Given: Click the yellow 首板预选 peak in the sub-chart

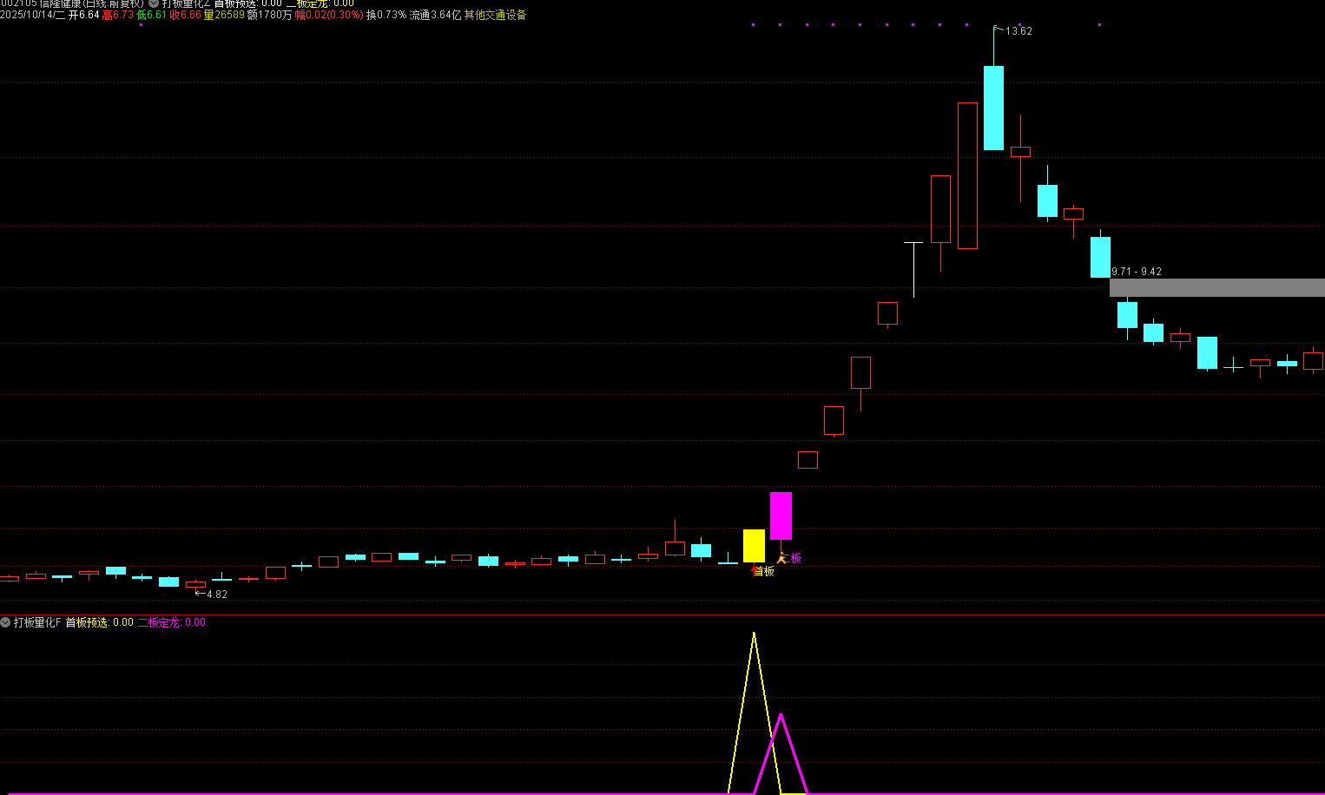Looking at the screenshot, I should (x=754, y=635).
